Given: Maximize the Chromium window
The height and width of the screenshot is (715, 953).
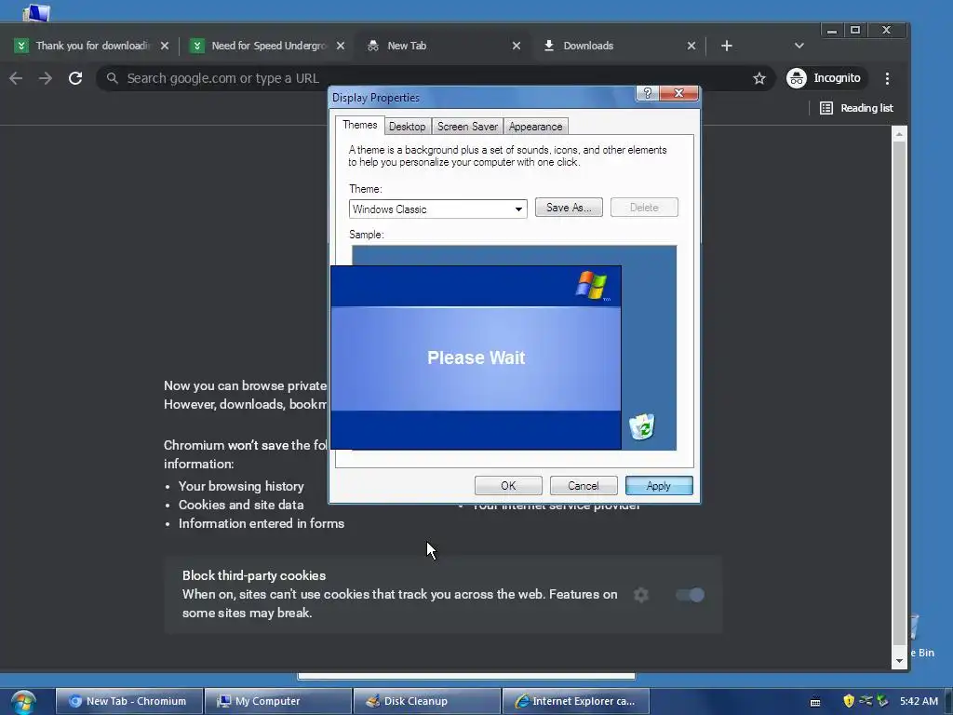Looking at the screenshot, I should [x=855, y=31].
